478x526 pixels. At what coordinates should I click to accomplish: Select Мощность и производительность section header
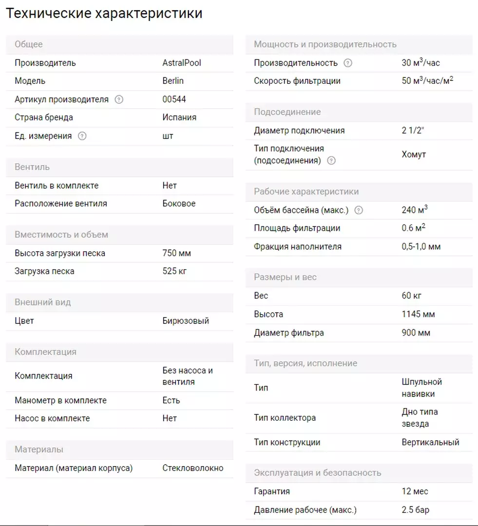(359, 44)
